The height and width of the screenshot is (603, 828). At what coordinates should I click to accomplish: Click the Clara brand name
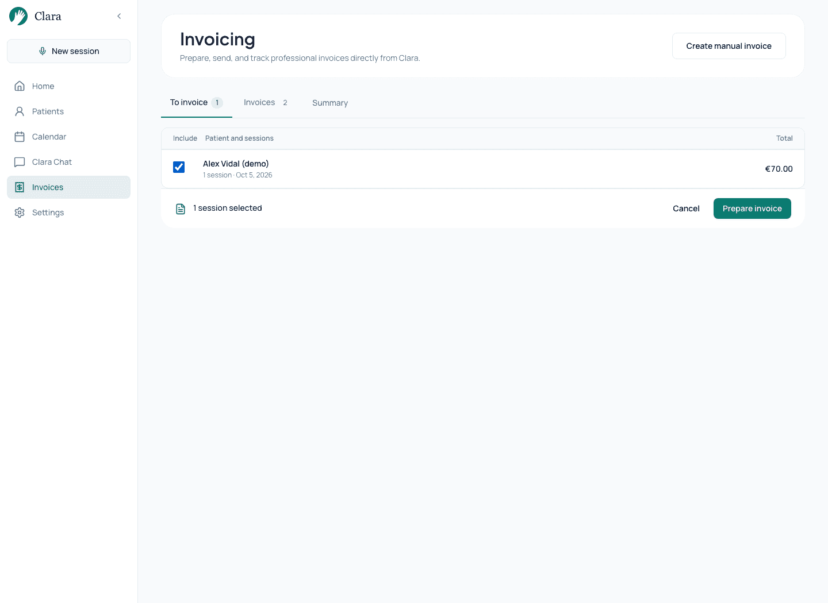click(48, 16)
